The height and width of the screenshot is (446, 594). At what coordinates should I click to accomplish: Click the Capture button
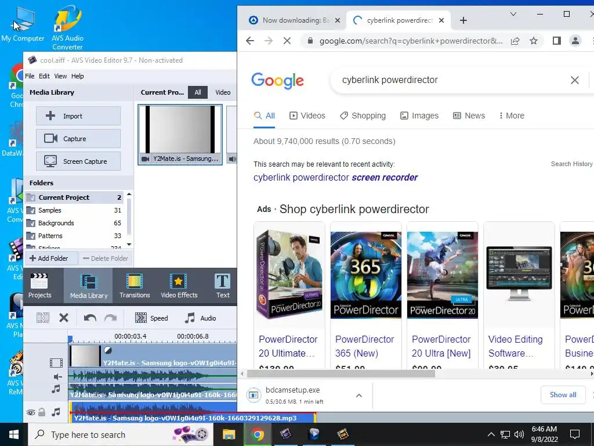point(78,138)
